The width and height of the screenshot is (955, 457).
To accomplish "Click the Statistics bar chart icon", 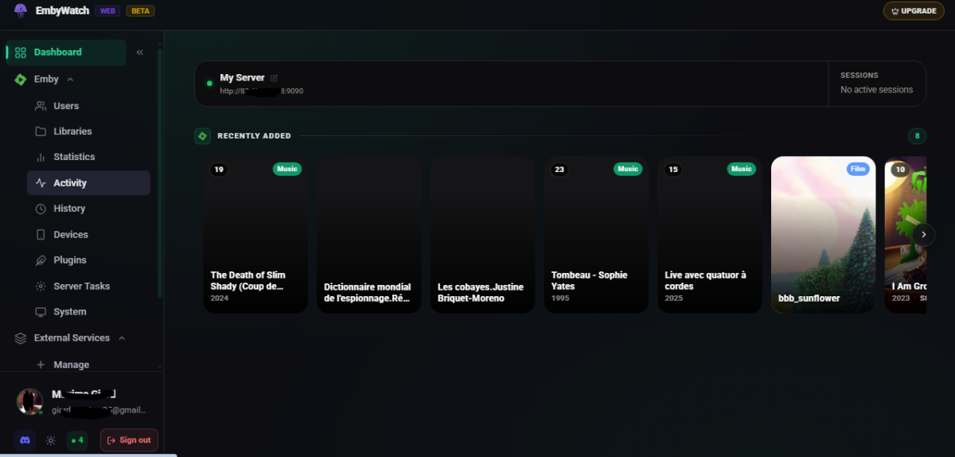I will point(41,158).
